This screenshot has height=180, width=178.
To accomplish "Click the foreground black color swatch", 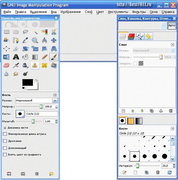I will point(28,82).
